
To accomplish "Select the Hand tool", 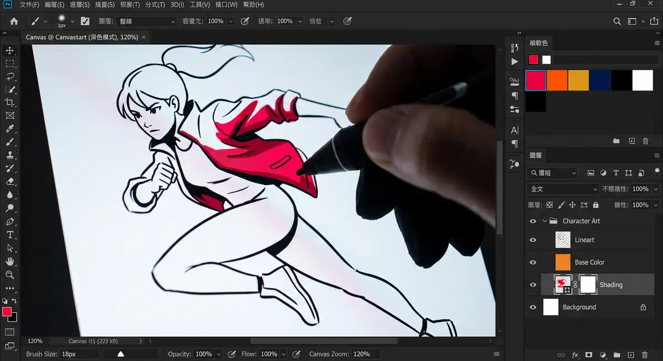I will pos(10,262).
